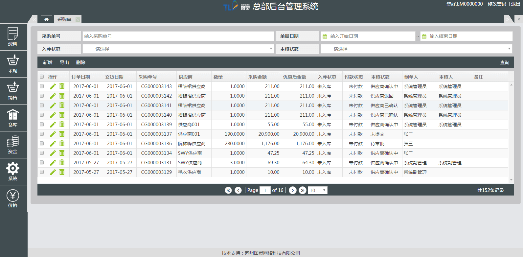The width and height of the screenshot is (523, 257).
Task: Open the 资金 funds sidebar module
Action: 13,145
